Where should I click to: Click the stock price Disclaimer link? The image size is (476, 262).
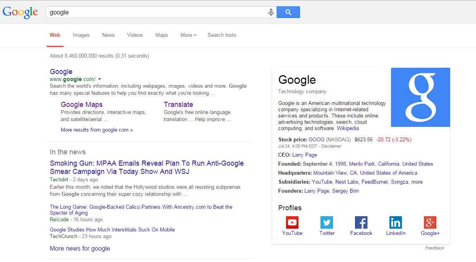pyautogui.click(x=331, y=146)
